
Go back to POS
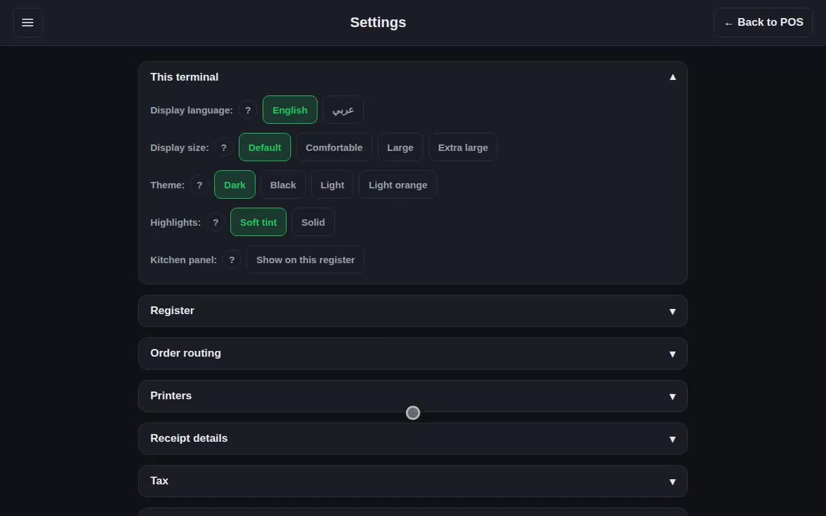point(763,23)
